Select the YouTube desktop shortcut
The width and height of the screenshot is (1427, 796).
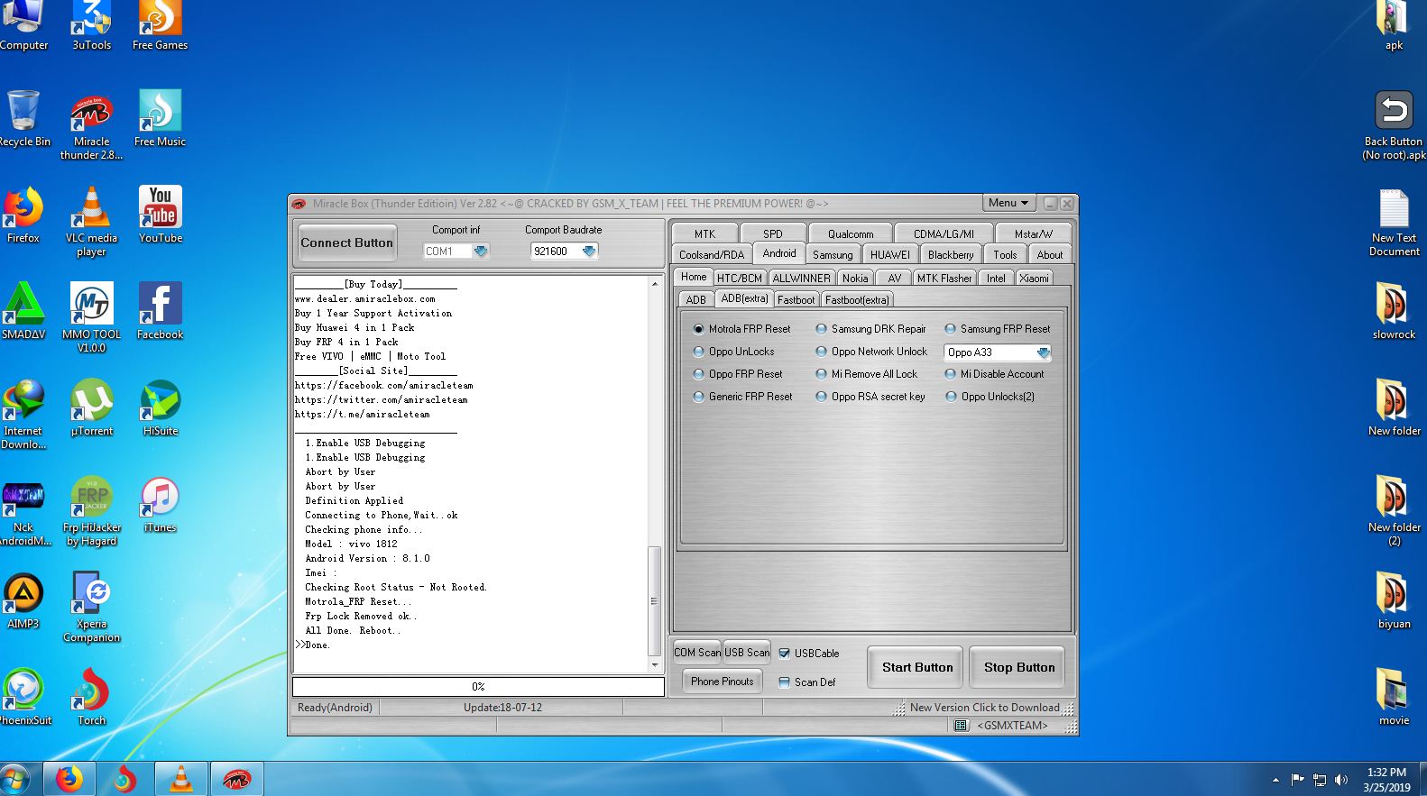161,215
